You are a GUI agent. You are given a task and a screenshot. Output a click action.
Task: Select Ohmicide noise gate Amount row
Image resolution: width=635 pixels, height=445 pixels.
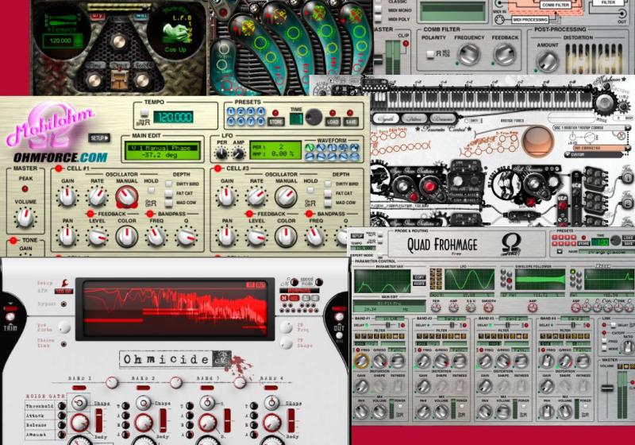coord(45,435)
